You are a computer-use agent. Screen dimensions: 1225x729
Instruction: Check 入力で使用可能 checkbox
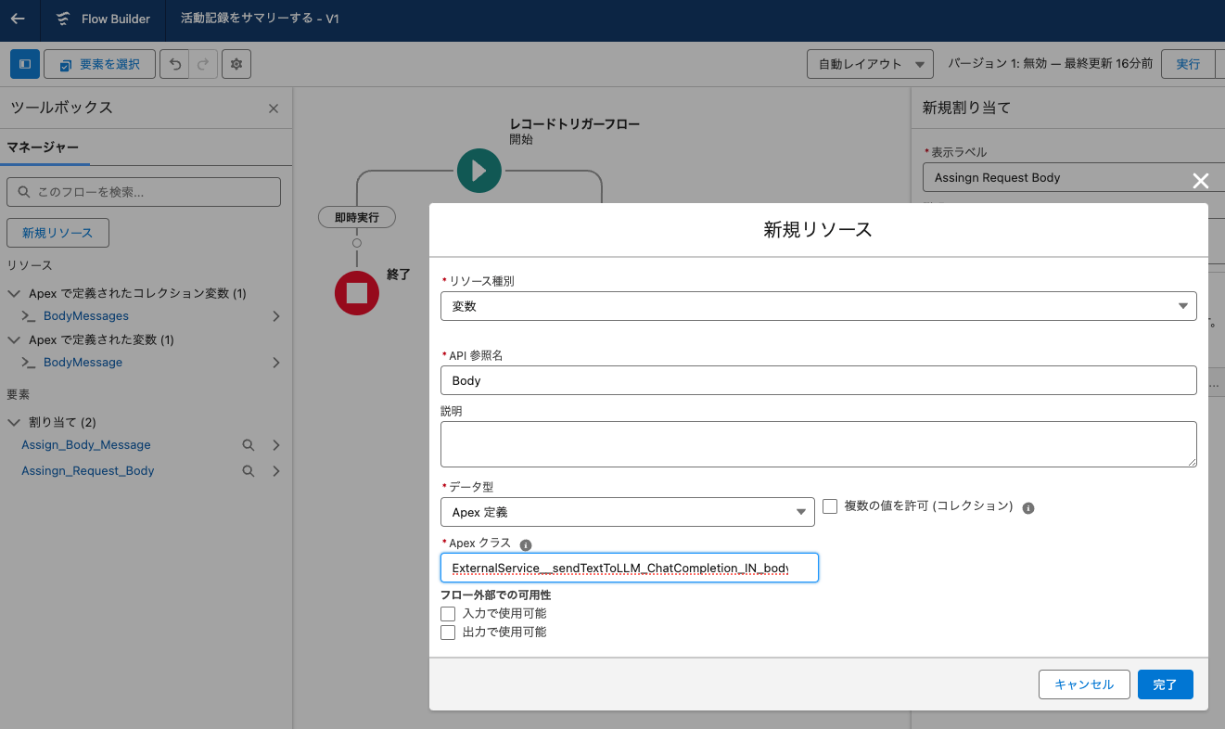tap(448, 614)
